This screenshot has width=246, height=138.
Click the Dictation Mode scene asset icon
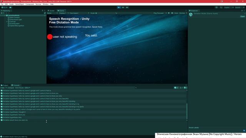click(191, 15)
